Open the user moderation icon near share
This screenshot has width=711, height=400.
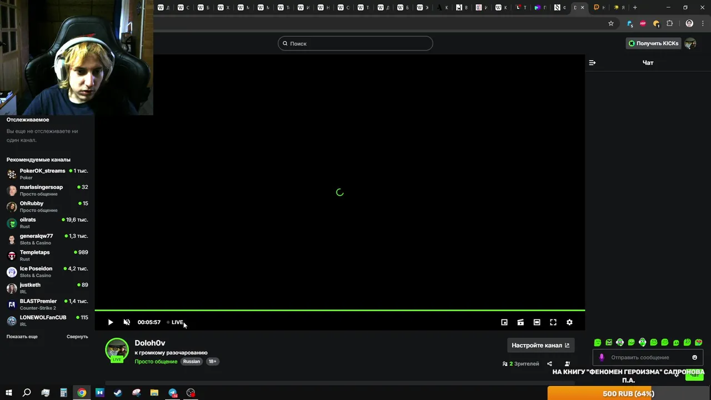(567, 364)
